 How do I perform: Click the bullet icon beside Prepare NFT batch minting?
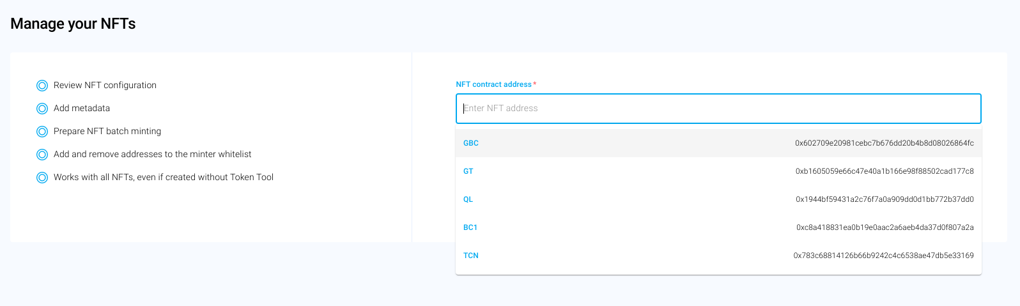42,132
